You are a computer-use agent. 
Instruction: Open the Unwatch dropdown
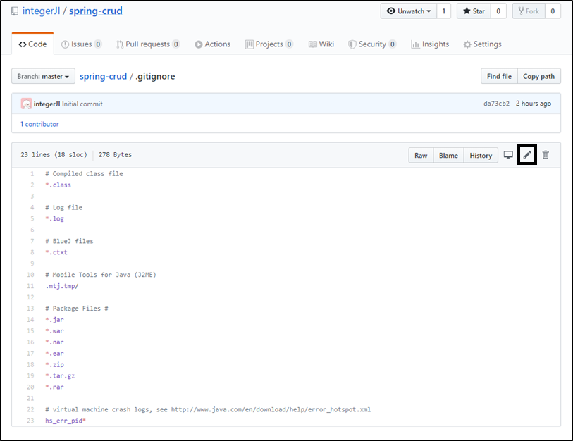click(x=409, y=11)
